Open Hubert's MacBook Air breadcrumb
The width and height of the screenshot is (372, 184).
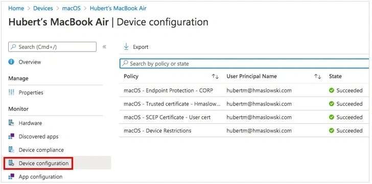point(118,8)
